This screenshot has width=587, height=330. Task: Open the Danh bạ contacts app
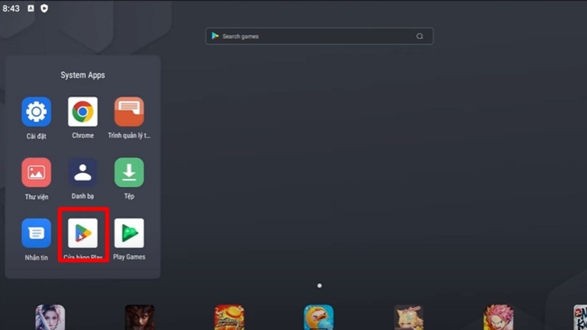point(83,173)
